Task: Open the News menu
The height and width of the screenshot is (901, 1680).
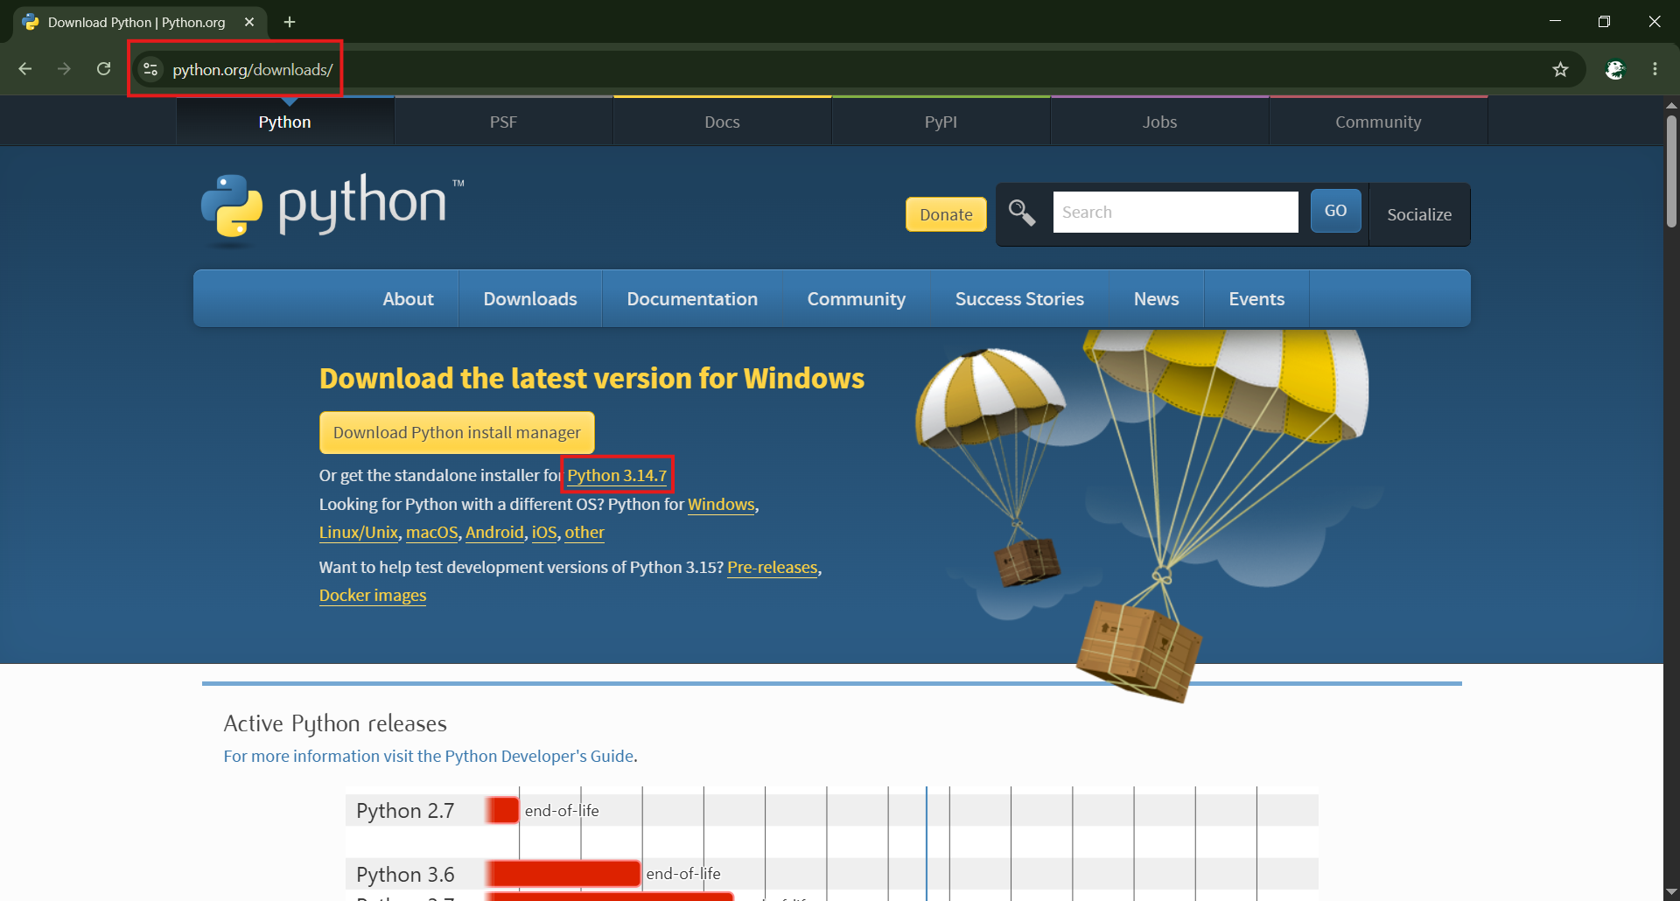Action: pos(1156,299)
